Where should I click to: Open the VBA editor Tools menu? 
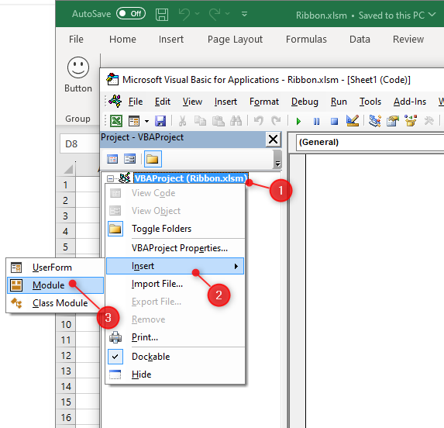370,102
